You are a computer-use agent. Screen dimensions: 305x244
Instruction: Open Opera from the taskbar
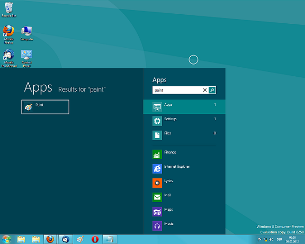pos(95,239)
